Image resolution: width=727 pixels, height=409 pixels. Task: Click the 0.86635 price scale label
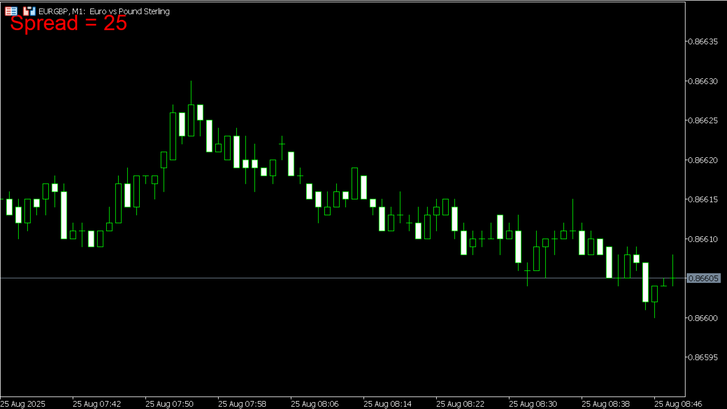coord(703,41)
